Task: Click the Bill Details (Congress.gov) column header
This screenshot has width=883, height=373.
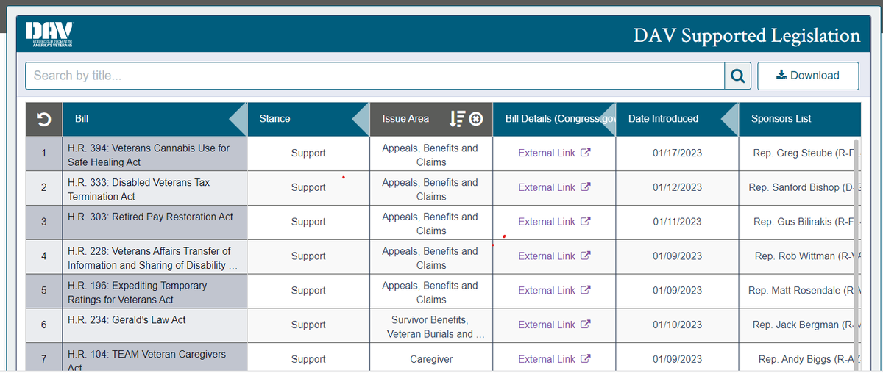Action: pos(554,119)
